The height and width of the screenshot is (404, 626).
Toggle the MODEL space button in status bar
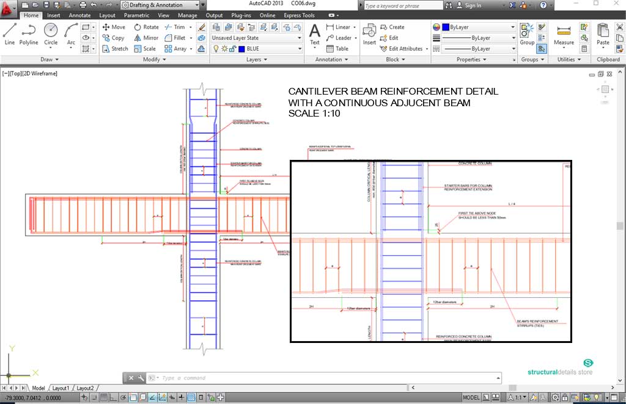[x=471, y=398]
